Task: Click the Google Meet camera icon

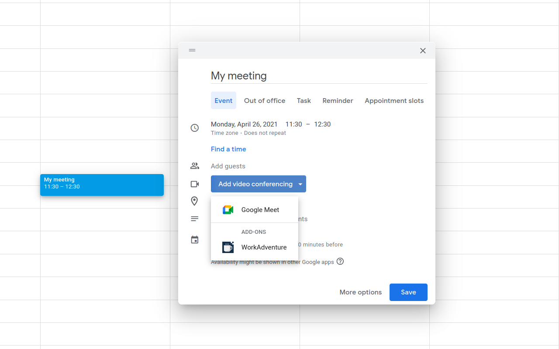Action: tap(228, 210)
